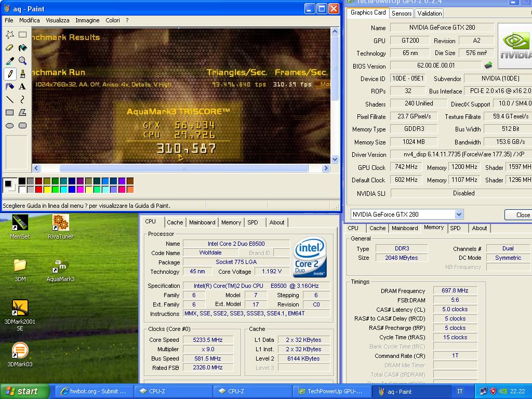Select the Text tool in Paint

click(23, 87)
